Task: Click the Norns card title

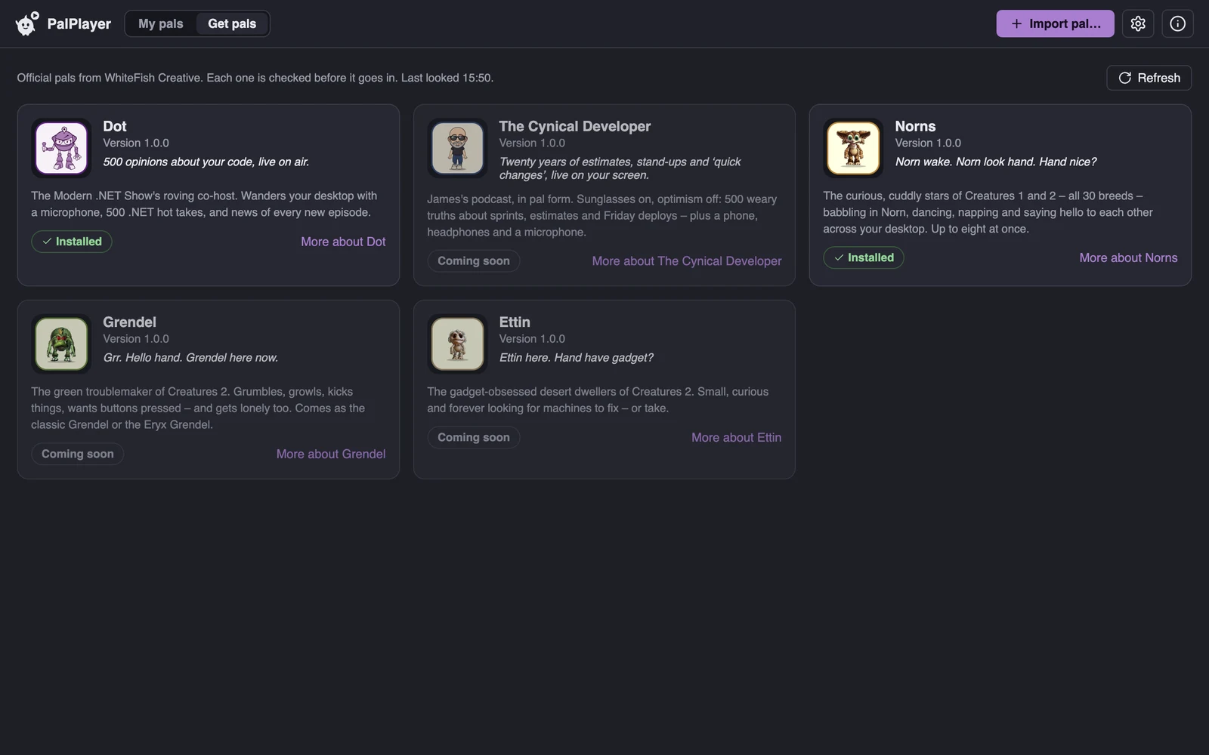Action: pos(915,126)
